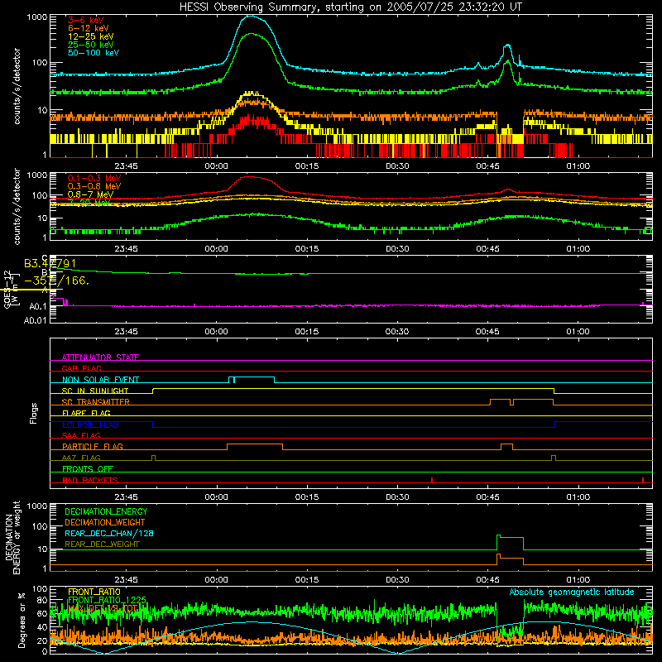662x662 pixels.
Task: Click the yellow '-357./166.' GOES annotation
Action: tap(56, 281)
